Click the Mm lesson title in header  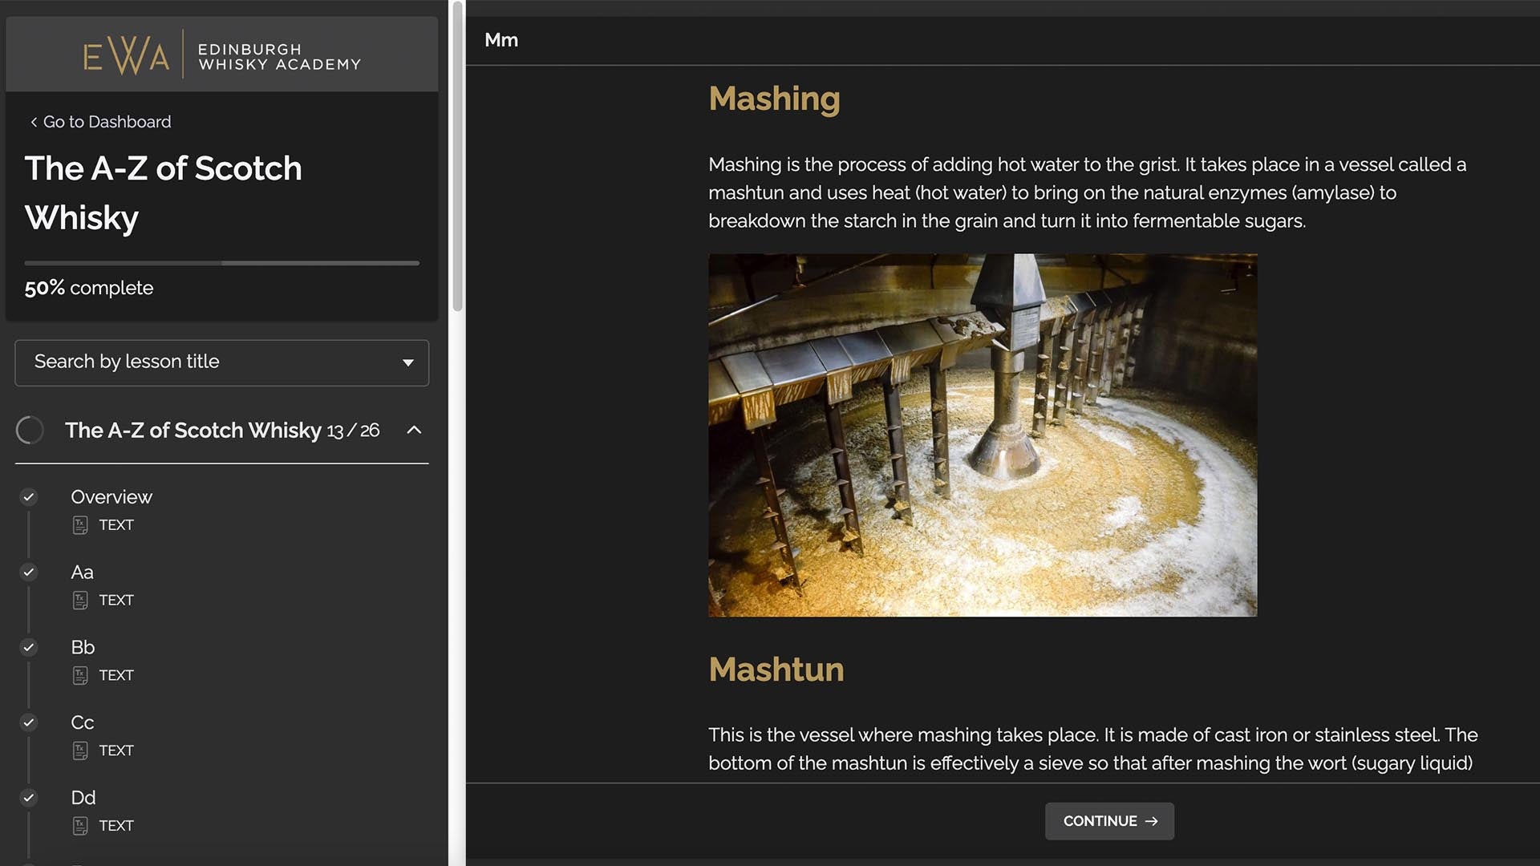coord(501,40)
